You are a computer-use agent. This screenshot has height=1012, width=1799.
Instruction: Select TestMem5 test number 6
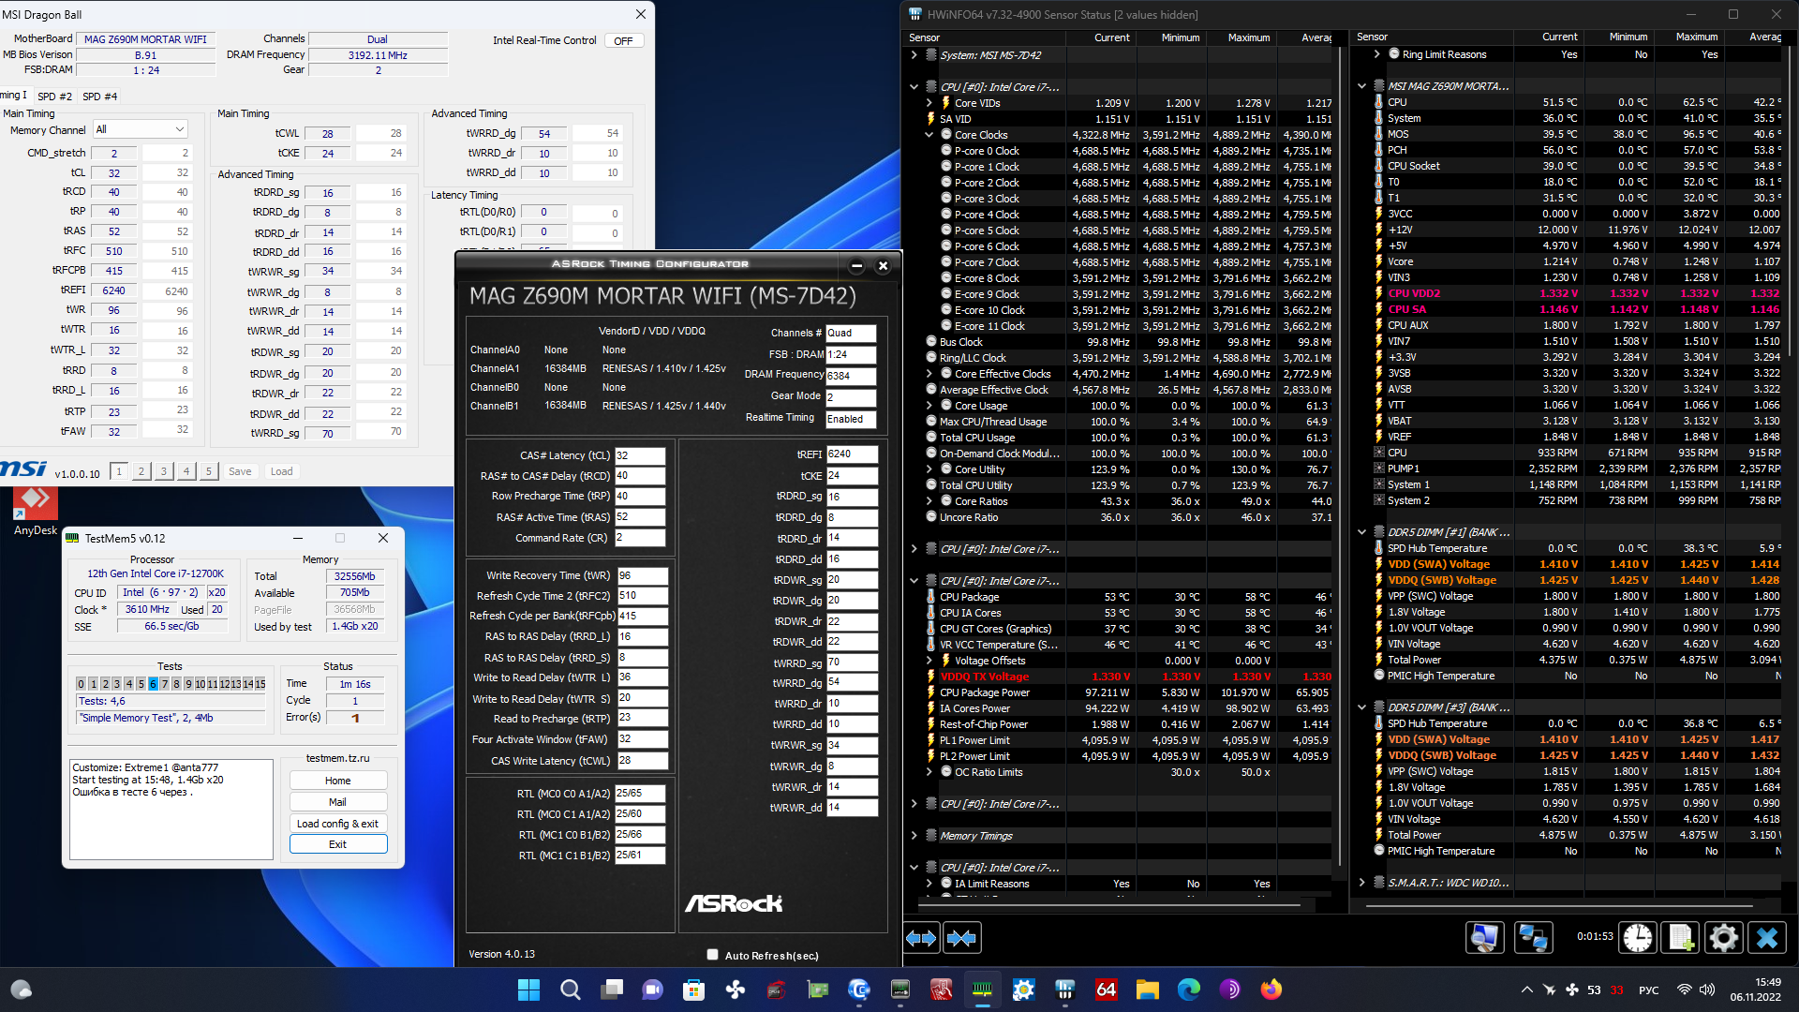point(153,684)
